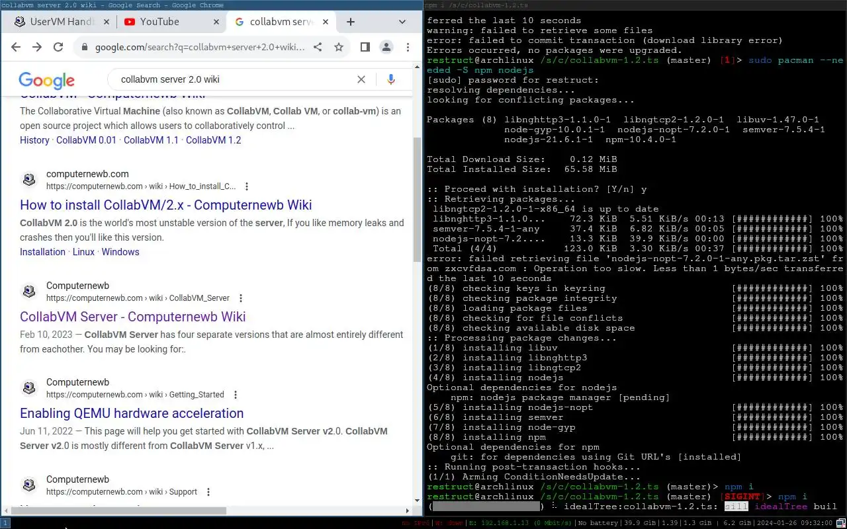Click 'Proceed with installation? [Y/n]' terminal line
The image size is (847, 529).
(537, 189)
